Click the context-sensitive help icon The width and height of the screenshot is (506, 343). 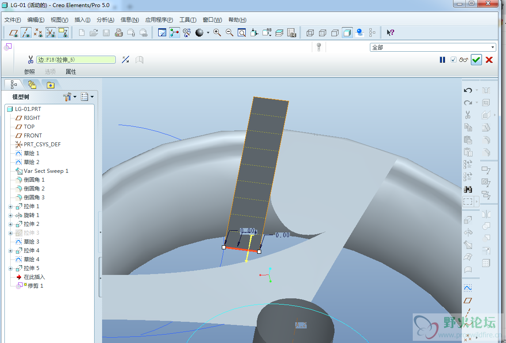(x=391, y=33)
